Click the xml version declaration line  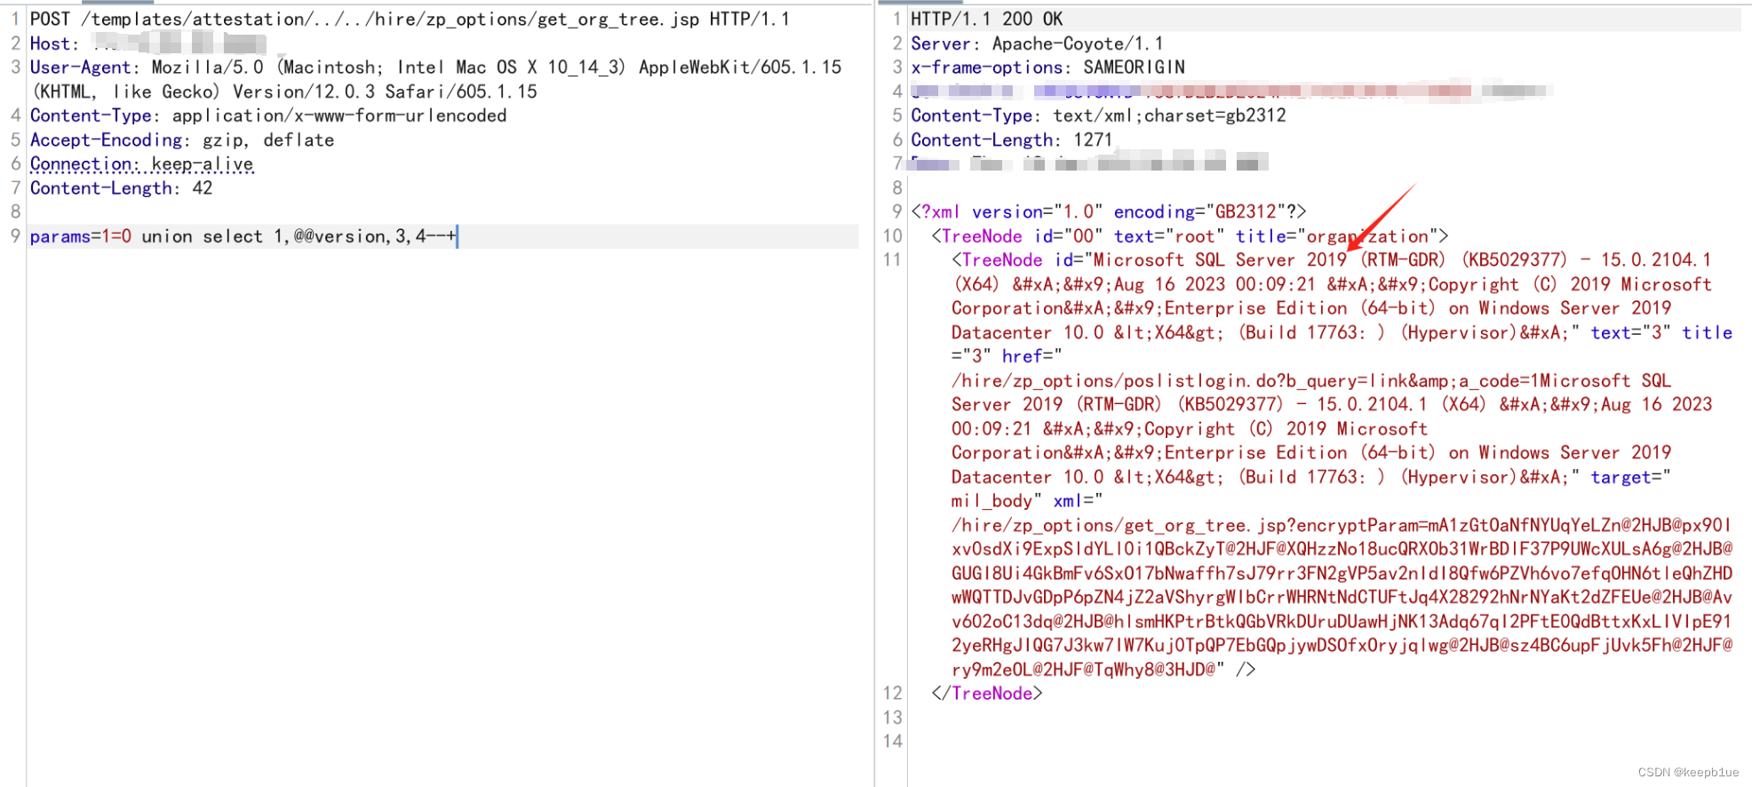pos(1109,211)
